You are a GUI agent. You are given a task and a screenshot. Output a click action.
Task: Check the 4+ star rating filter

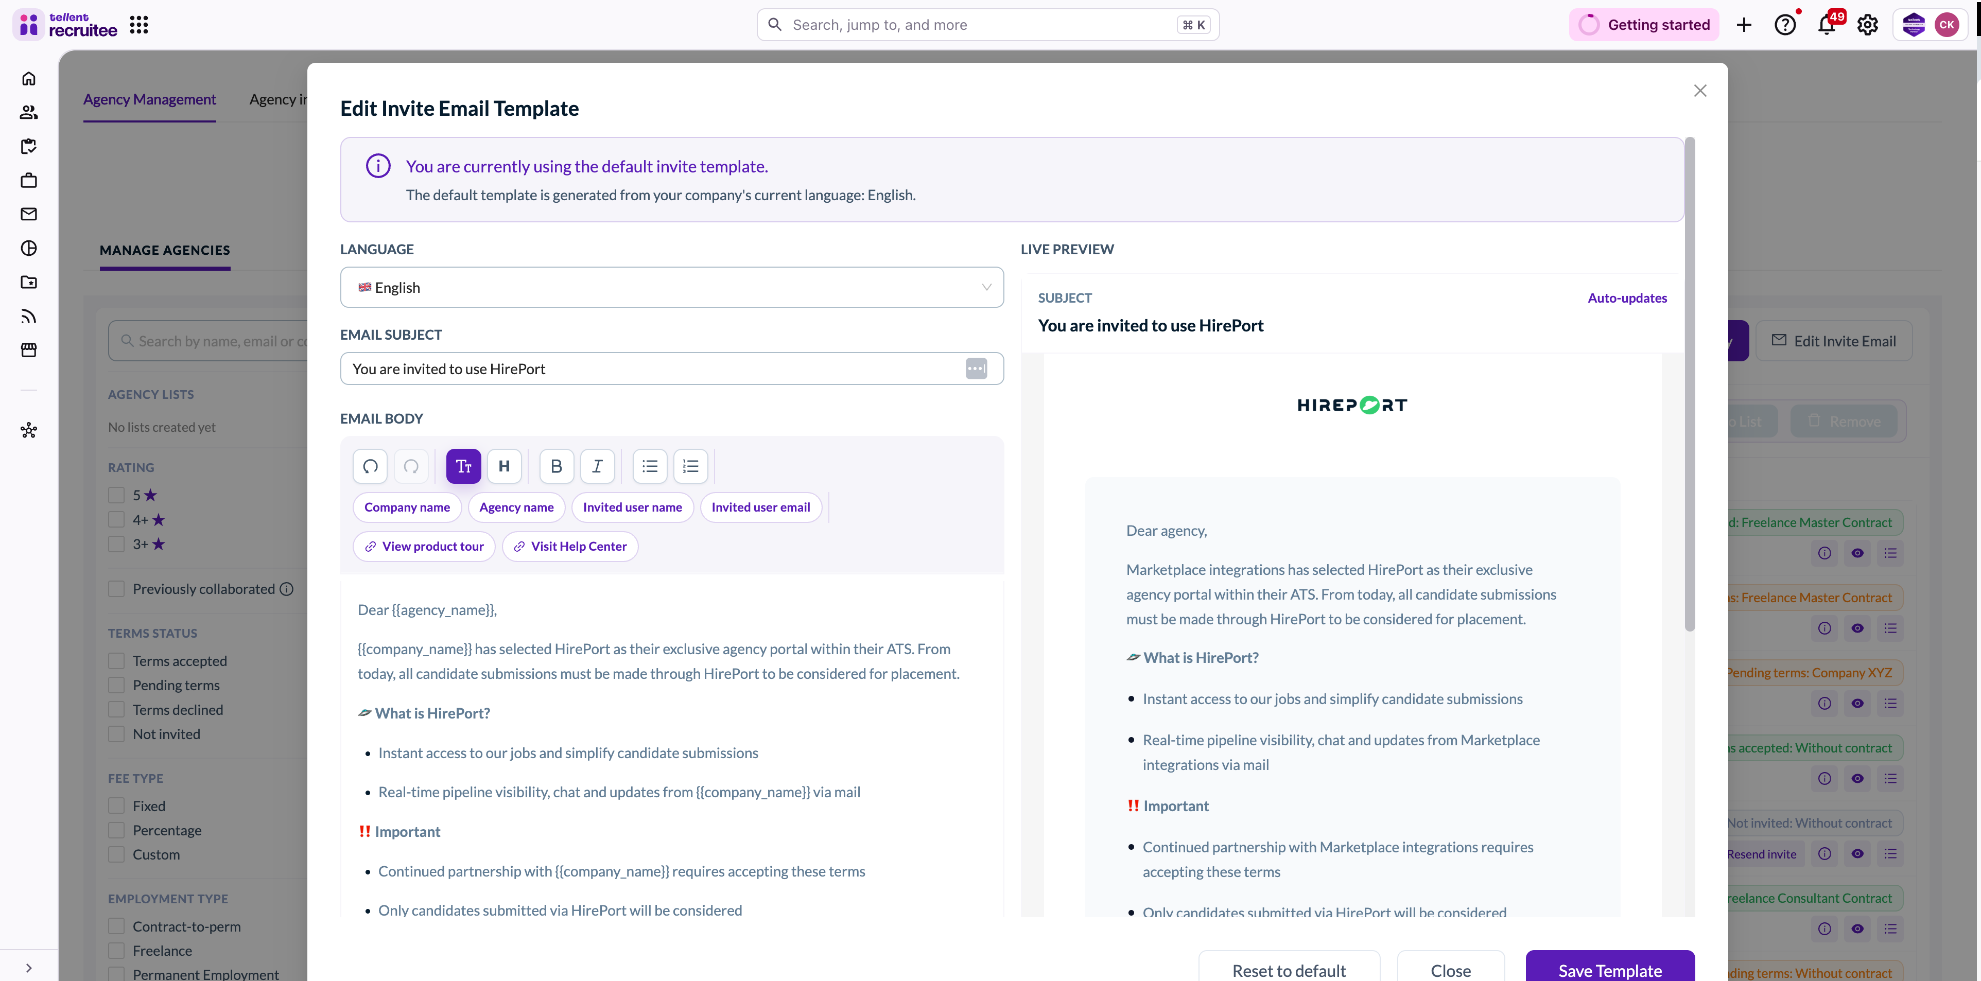(x=116, y=520)
